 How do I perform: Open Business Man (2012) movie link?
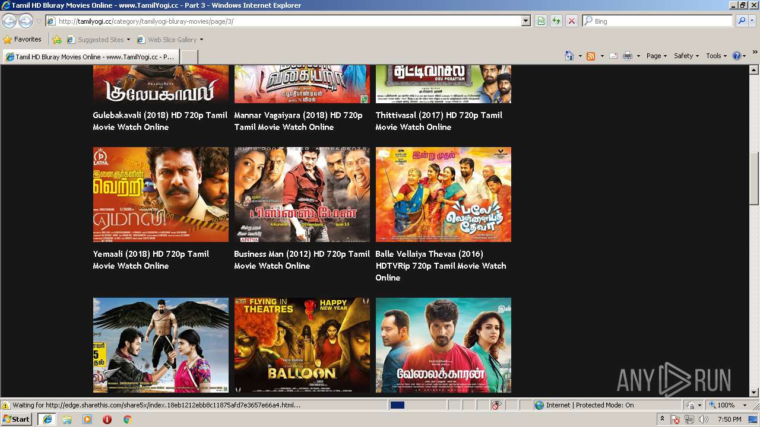(x=302, y=260)
